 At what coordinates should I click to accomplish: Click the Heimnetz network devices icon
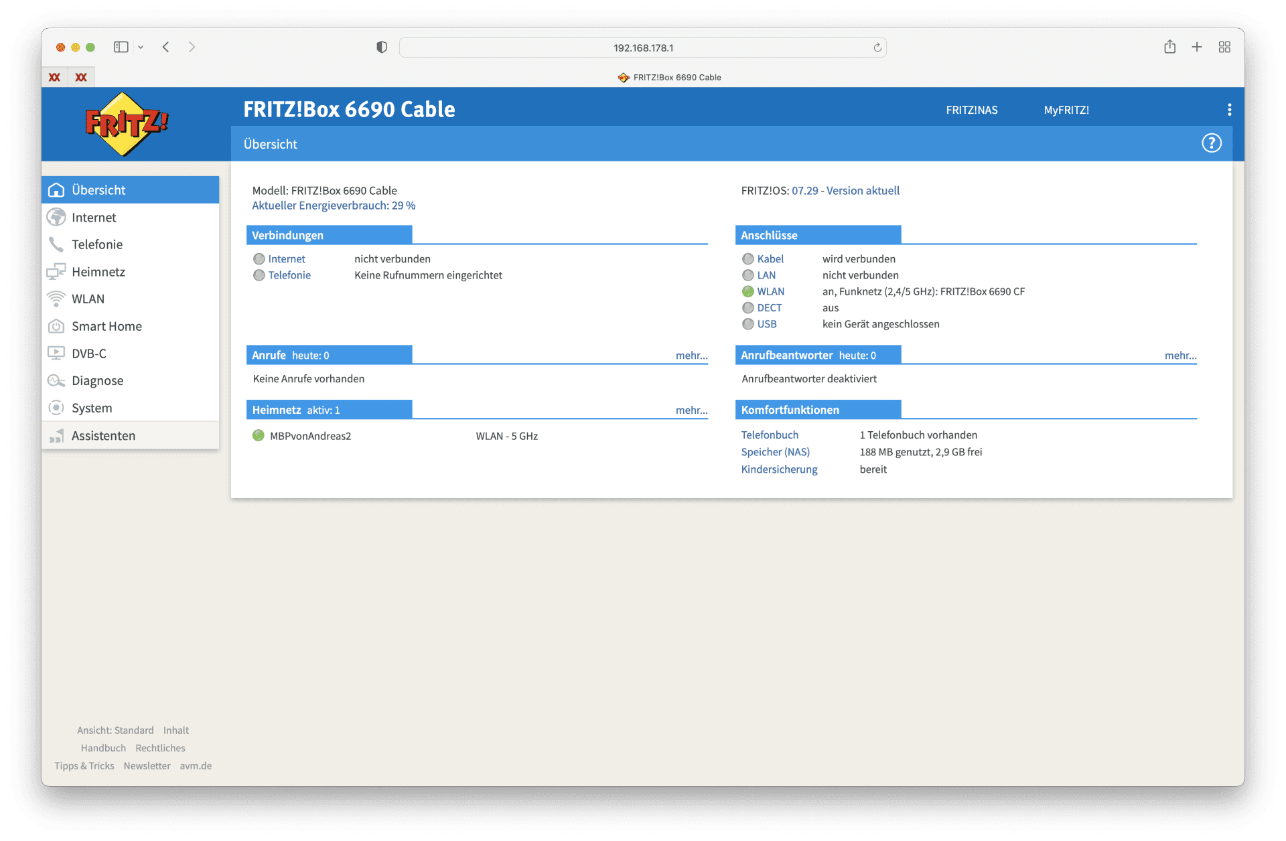(56, 271)
